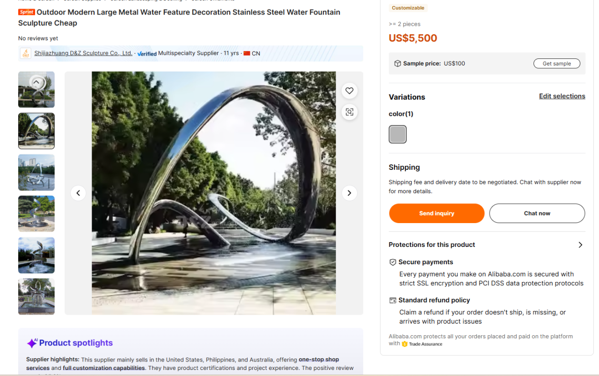
Task: Show next product image arrow
Action: [349, 193]
